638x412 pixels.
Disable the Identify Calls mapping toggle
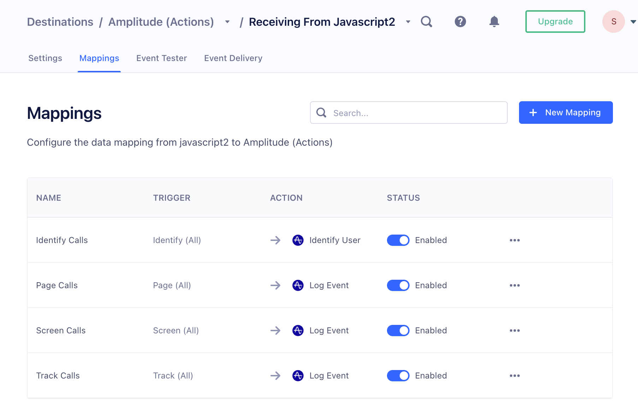[x=398, y=240]
